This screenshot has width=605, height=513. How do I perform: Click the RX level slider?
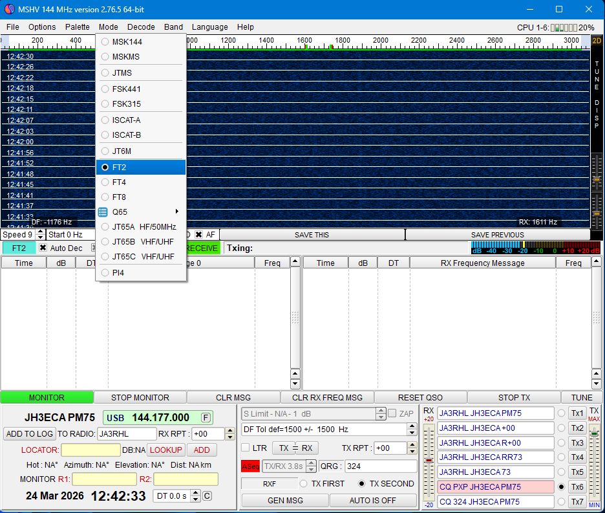[429, 461]
